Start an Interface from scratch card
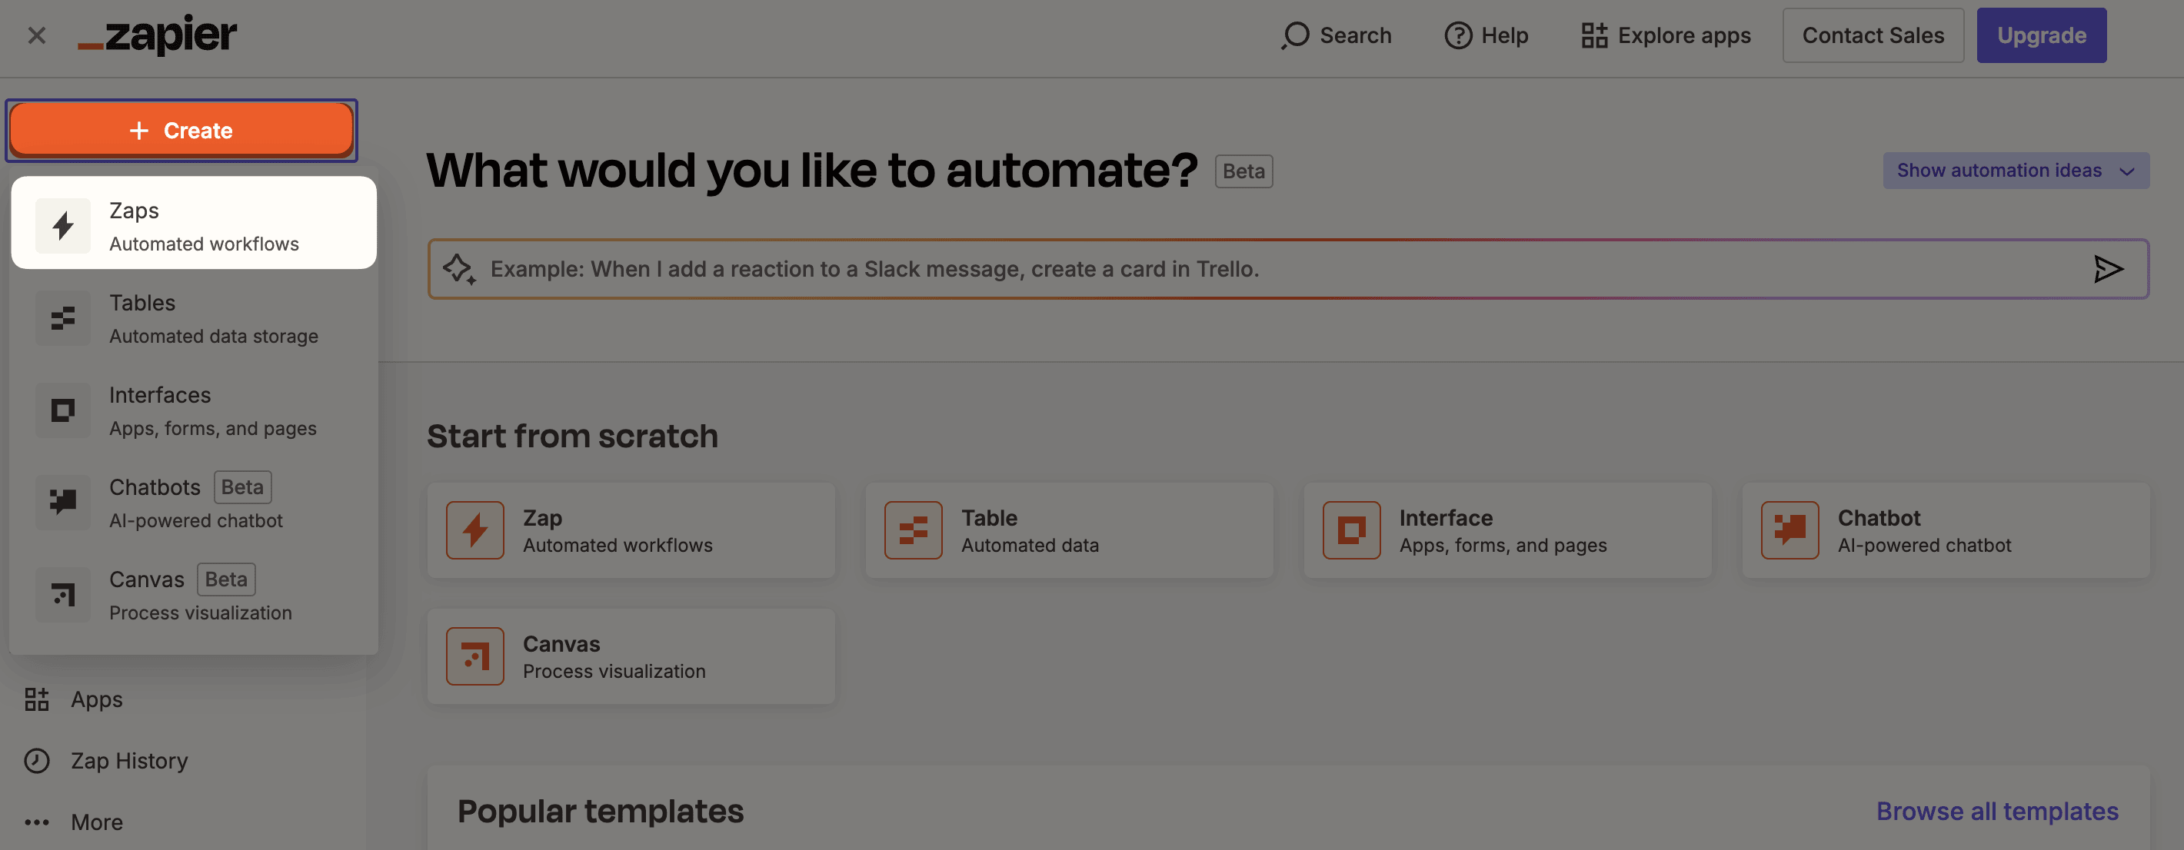Image resolution: width=2184 pixels, height=850 pixels. (x=1507, y=530)
